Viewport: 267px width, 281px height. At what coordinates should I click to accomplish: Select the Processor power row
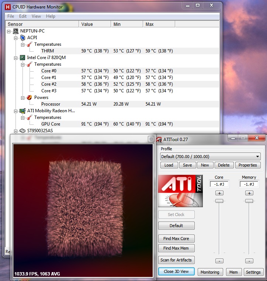130,104
